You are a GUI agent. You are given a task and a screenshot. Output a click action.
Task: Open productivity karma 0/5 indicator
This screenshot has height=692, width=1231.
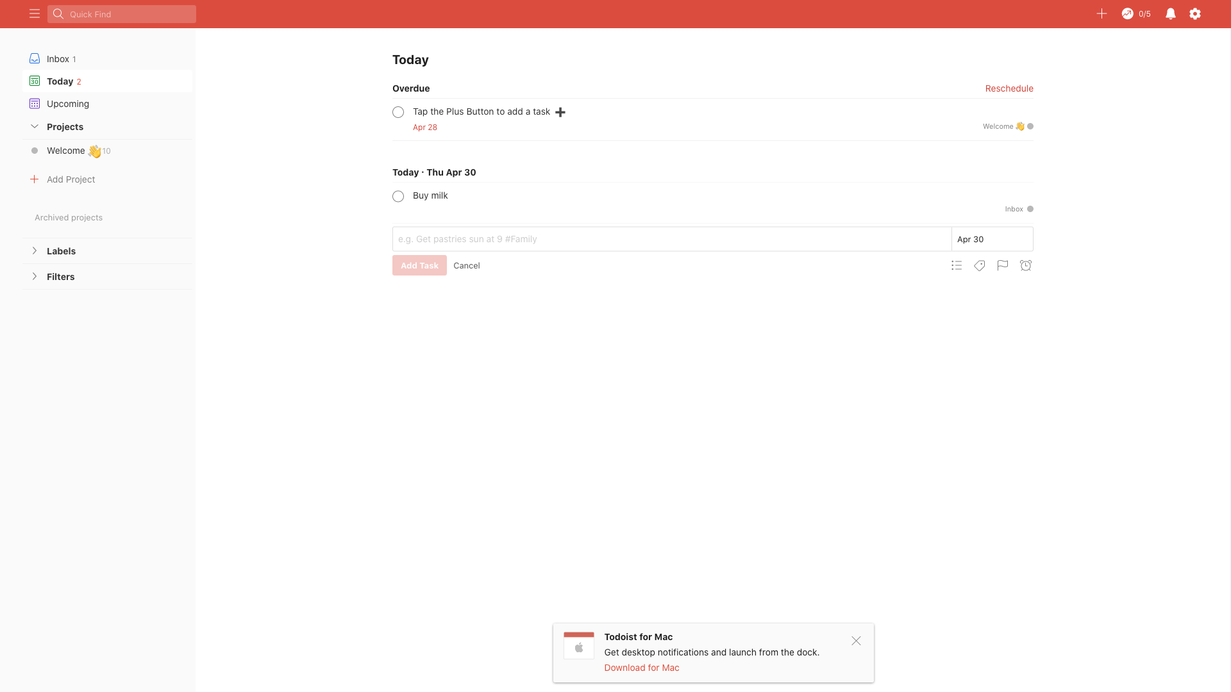coord(1136,13)
